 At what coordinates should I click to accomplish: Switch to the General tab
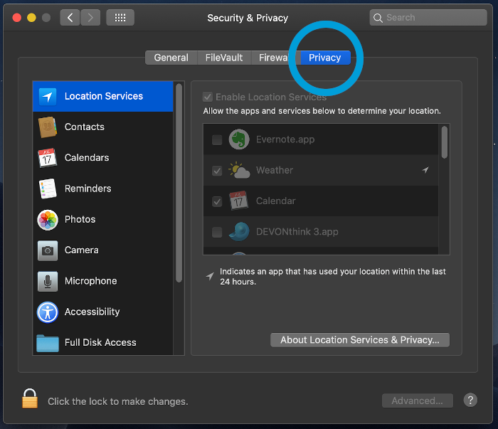coord(171,58)
